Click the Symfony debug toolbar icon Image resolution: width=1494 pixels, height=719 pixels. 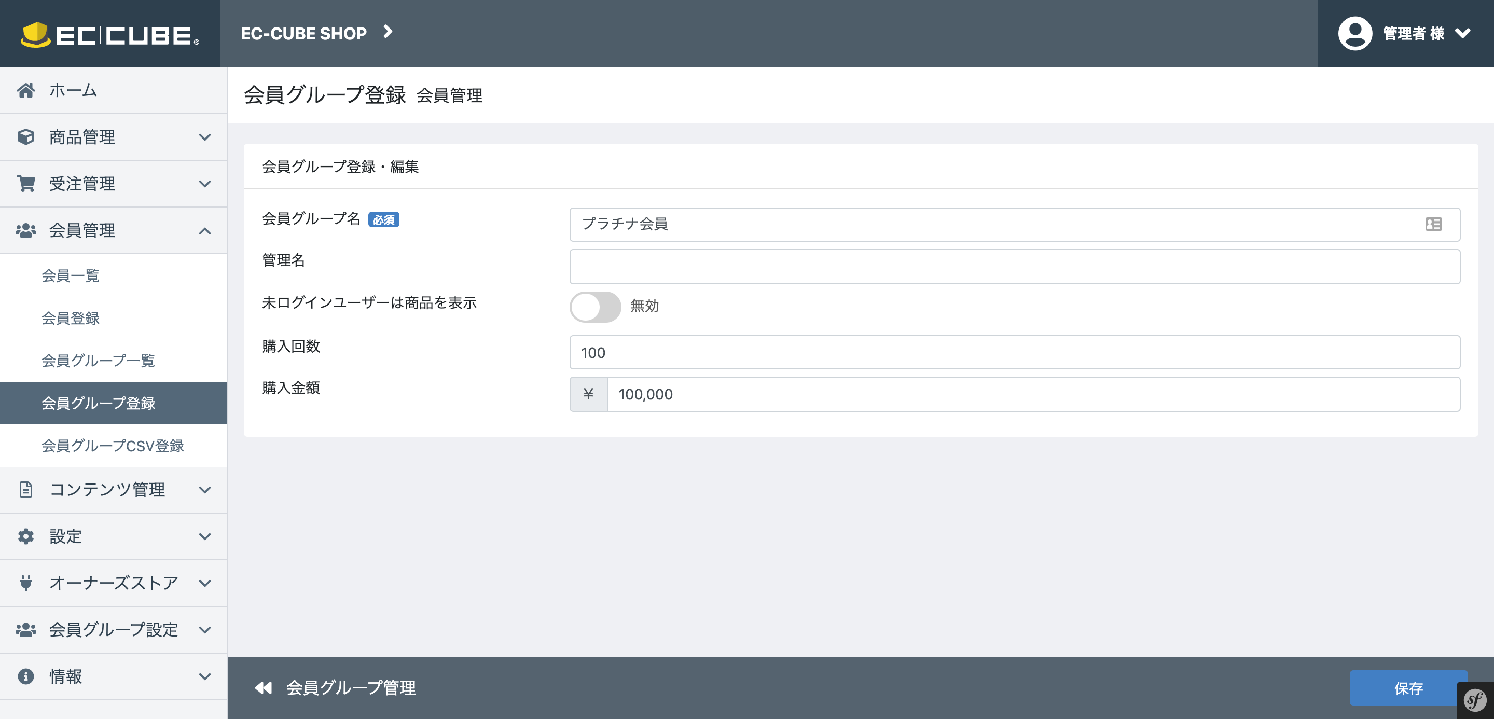pos(1475,700)
